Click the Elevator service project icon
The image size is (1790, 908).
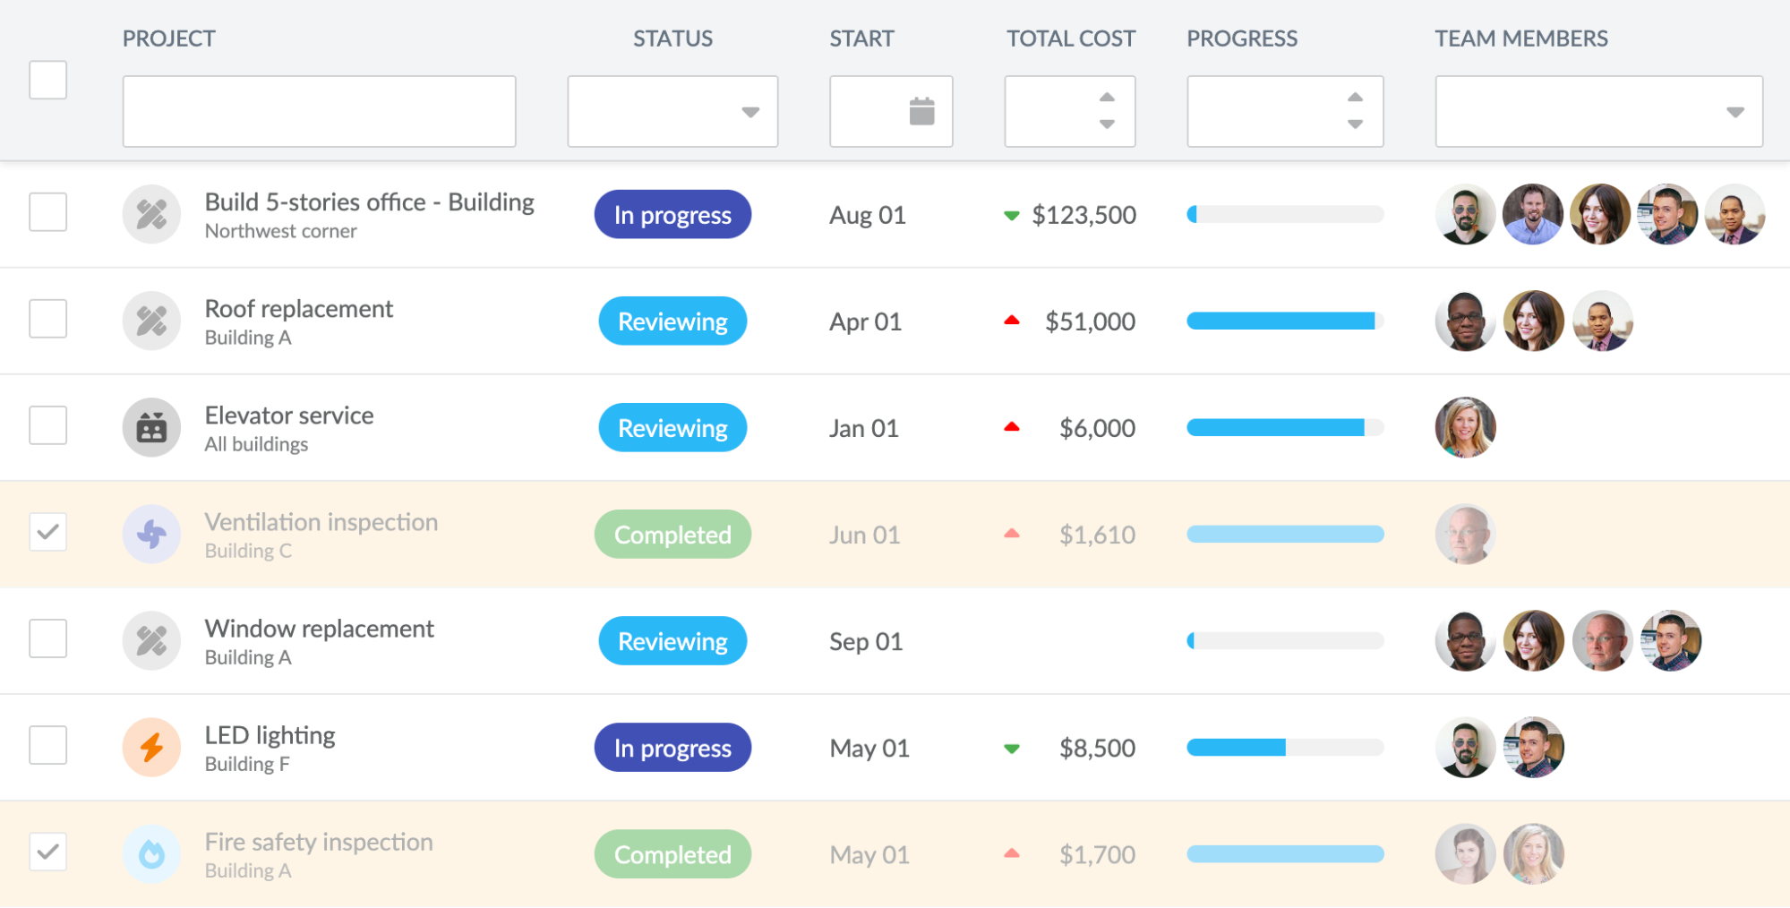151,428
